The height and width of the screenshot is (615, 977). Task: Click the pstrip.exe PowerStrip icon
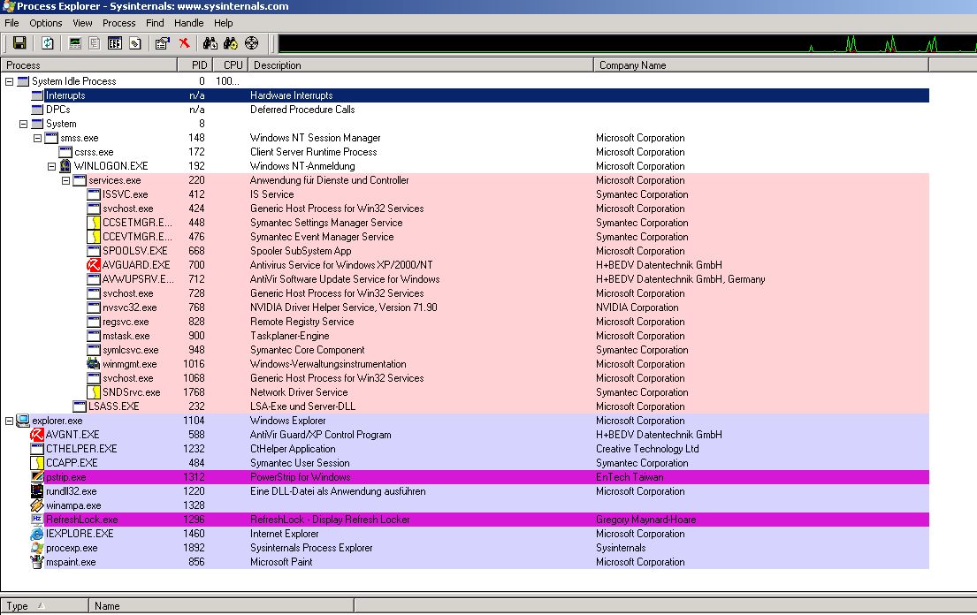click(x=37, y=477)
